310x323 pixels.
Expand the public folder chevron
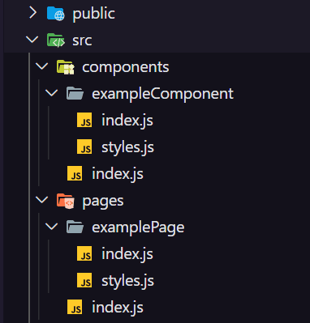tap(32, 13)
